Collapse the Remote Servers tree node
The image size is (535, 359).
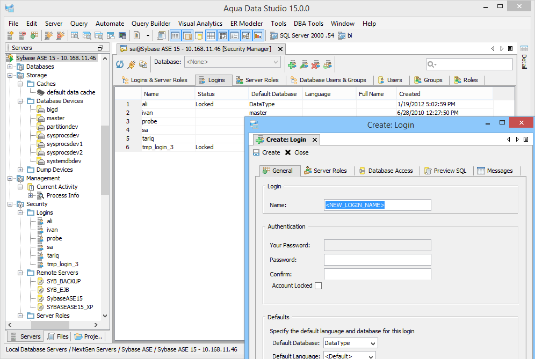tap(20, 273)
